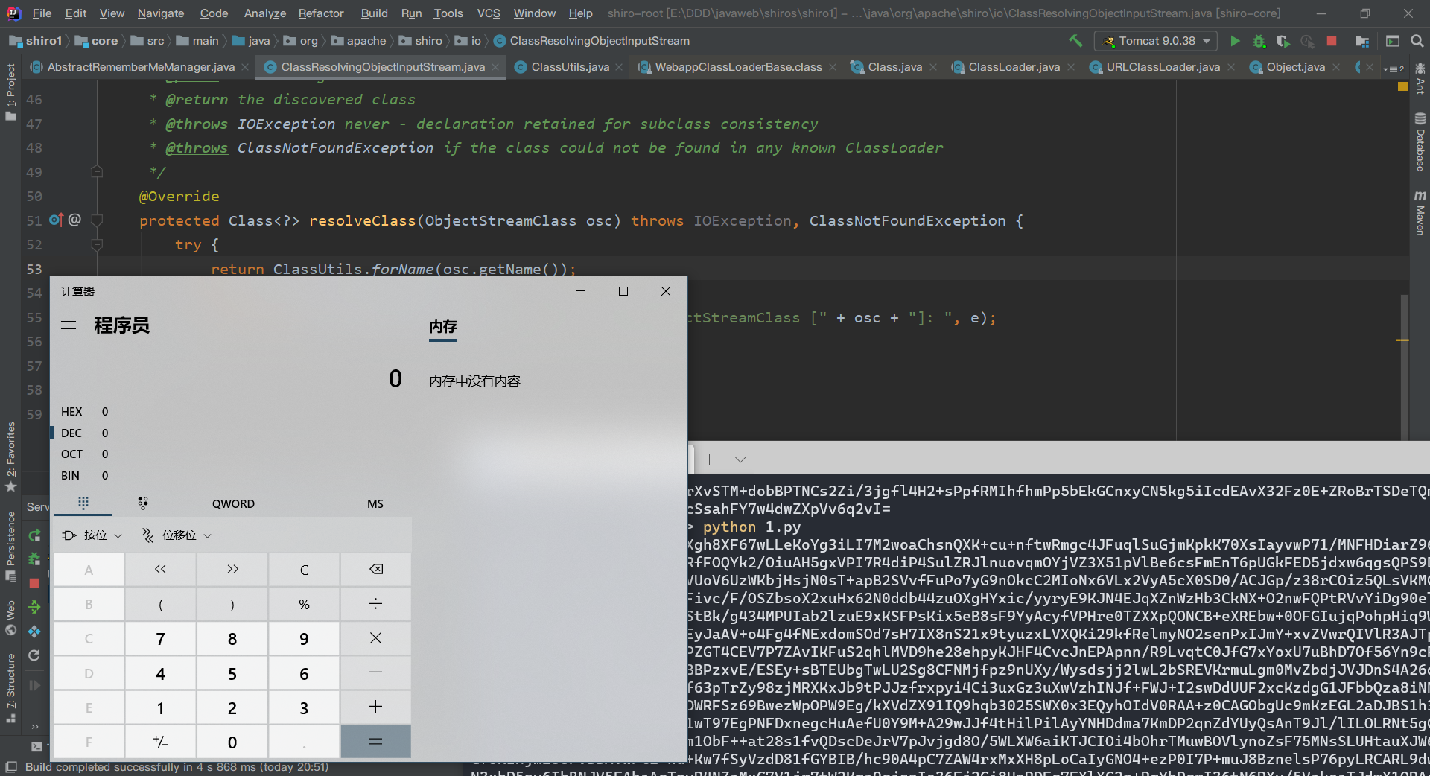
Task: Toggle tool window bars icon in status bar
Action: (10, 767)
